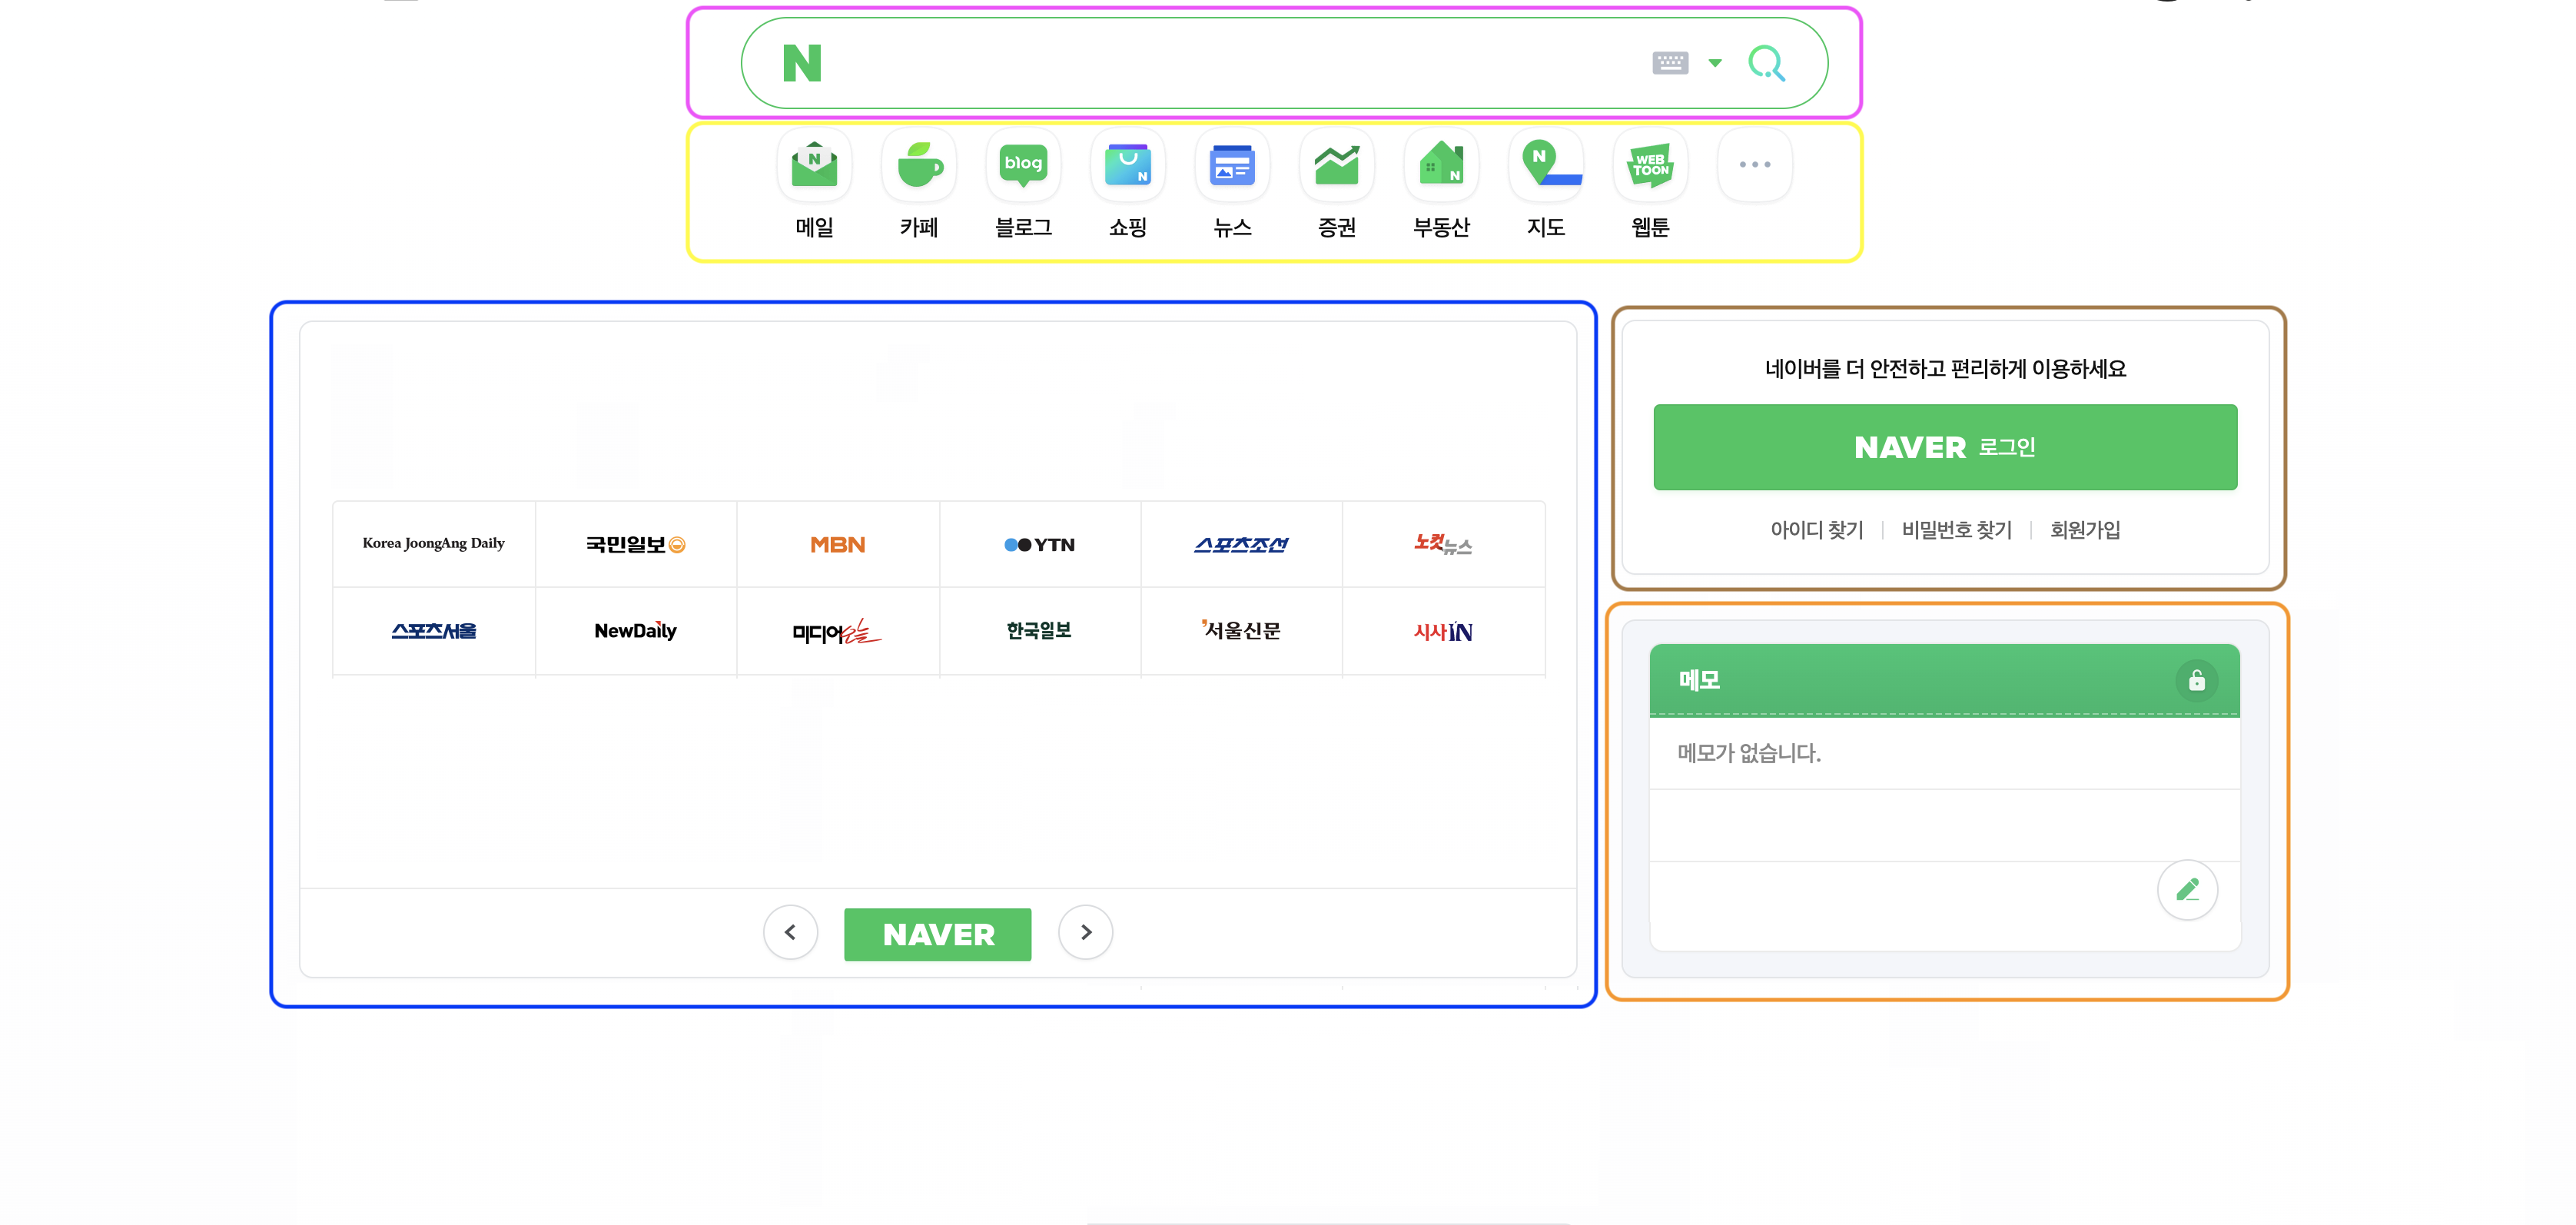Go to next news publisher page
This screenshot has width=2576, height=1225.
[x=1086, y=932]
